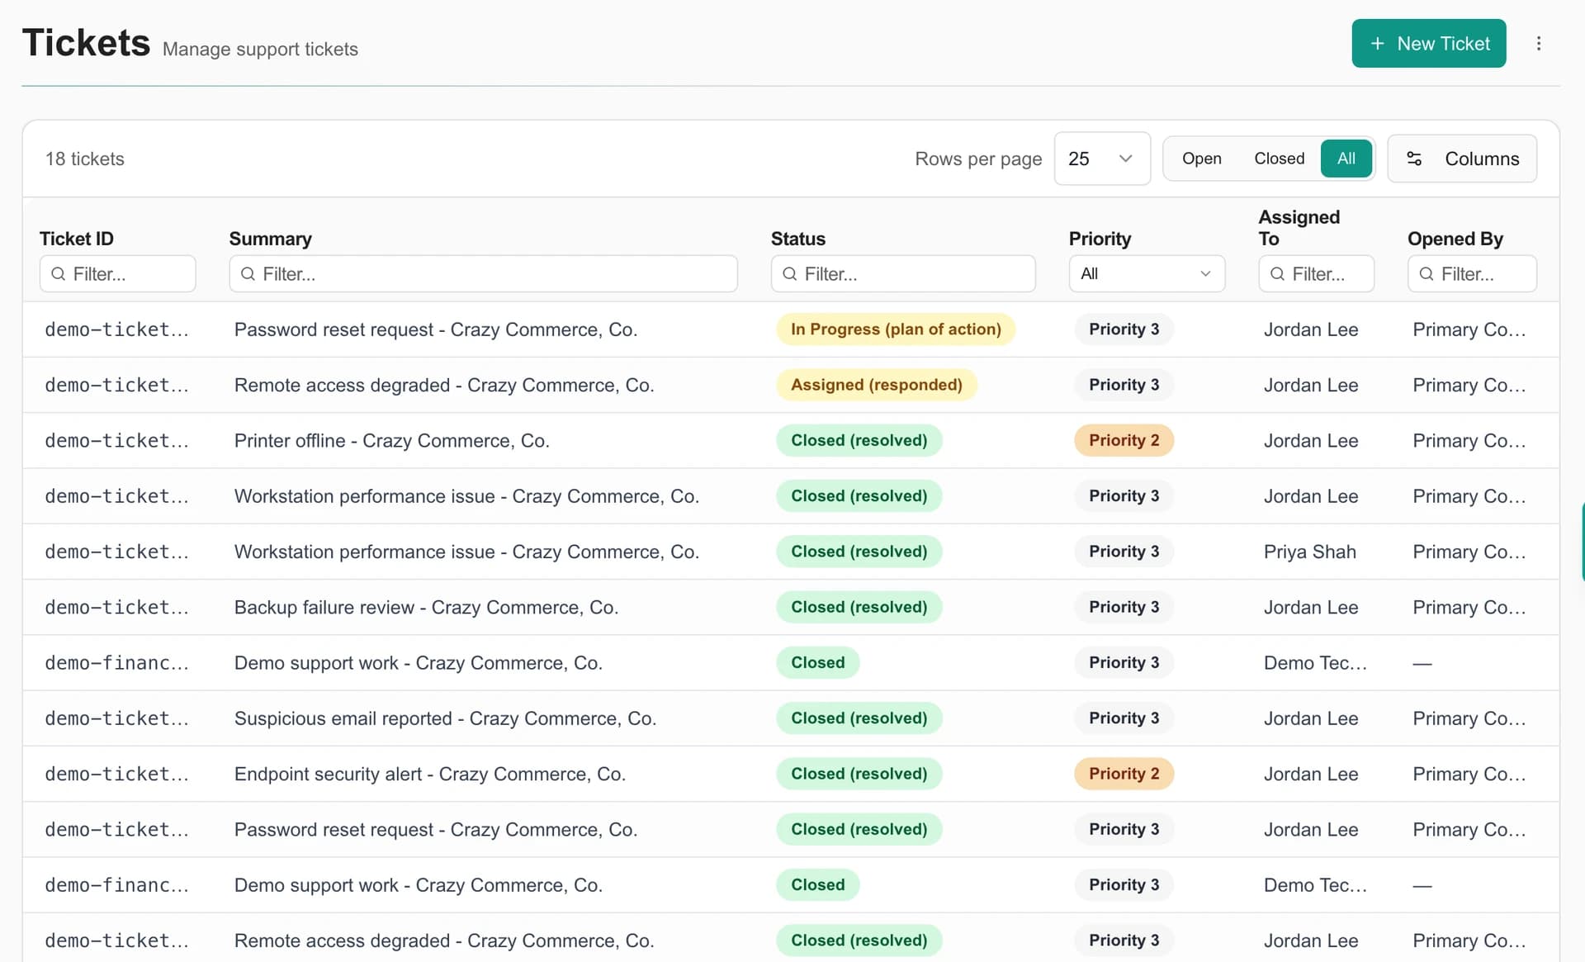This screenshot has height=962, width=1585.
Task: Click the Status column header
Action: click(x=798, y=239)
